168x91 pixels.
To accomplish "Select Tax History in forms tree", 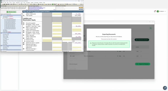I will click(5, 30).
